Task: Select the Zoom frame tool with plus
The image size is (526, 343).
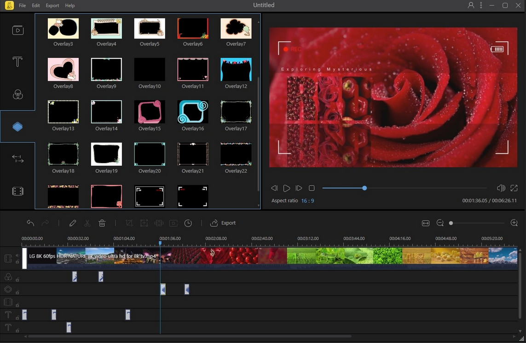Action: (144, 223)
